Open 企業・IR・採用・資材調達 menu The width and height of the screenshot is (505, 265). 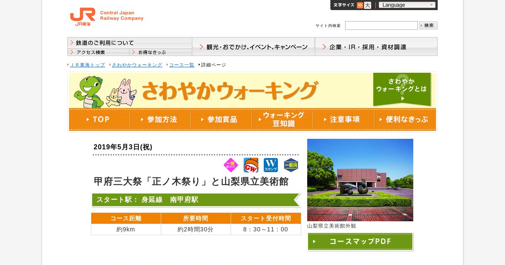(x=376, y=47)
